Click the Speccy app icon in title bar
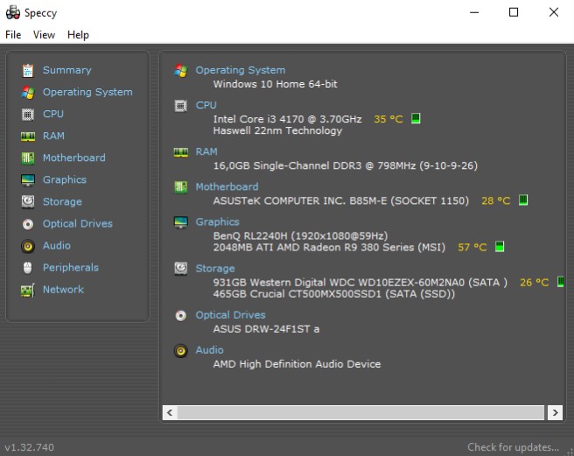574x456 pixels. coord(13,12)
